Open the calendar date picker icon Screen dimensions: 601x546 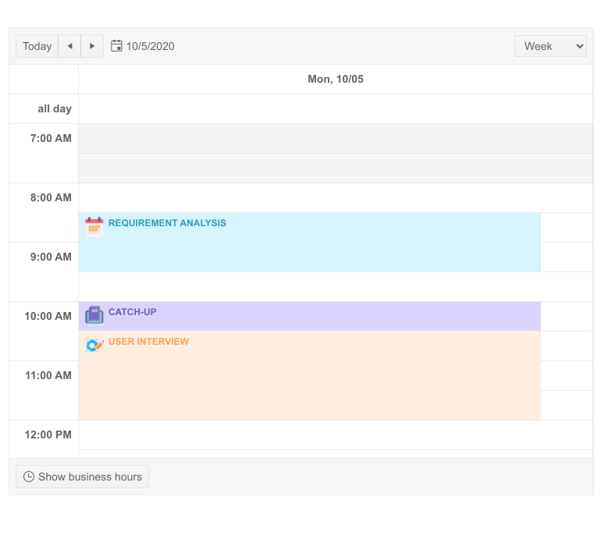(116, 46)
